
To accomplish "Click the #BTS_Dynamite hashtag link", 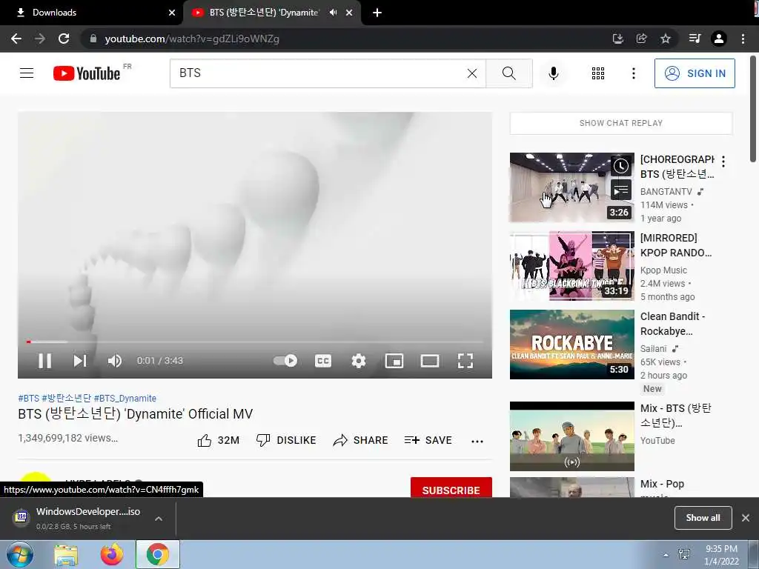I will click(x=125, y=398).
